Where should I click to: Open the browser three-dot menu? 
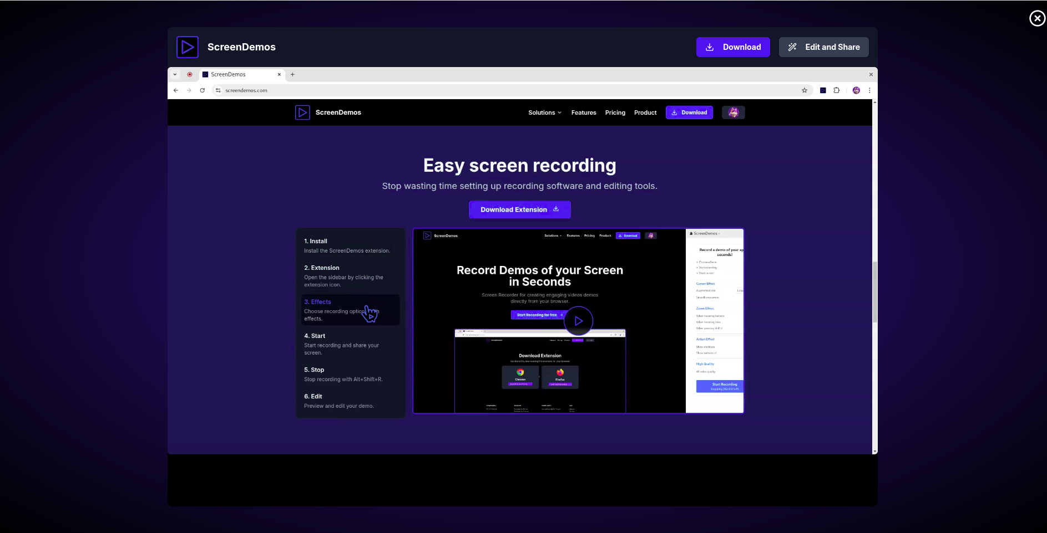[x=869, y=90]
